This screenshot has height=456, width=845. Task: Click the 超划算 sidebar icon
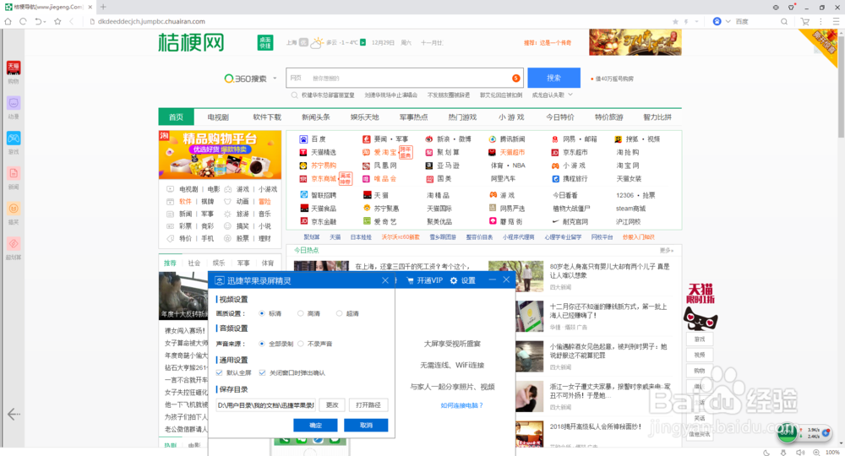pos(14,244)
